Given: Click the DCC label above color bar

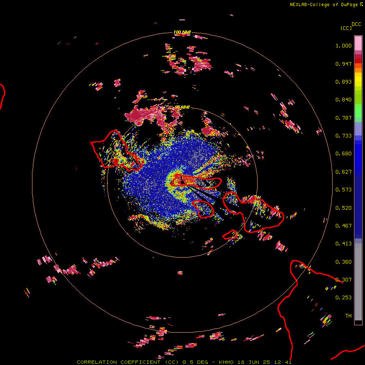Looking at the screenshot, I should (x=356, y=24).
